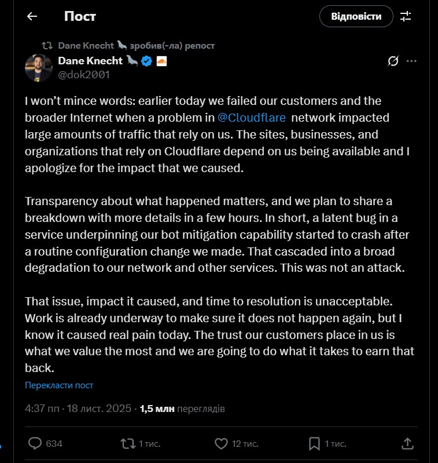The width and height of the screenshot is (438, 463).
Task: Like the post with the heart icon
Action: pos(221,443)
